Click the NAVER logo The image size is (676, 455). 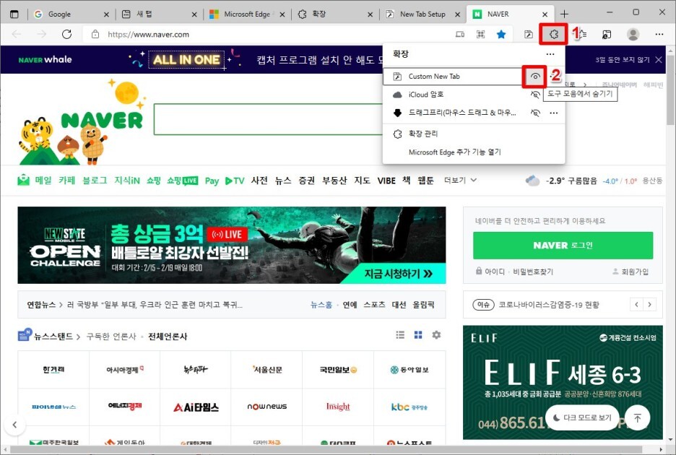(x=102, y=121)
